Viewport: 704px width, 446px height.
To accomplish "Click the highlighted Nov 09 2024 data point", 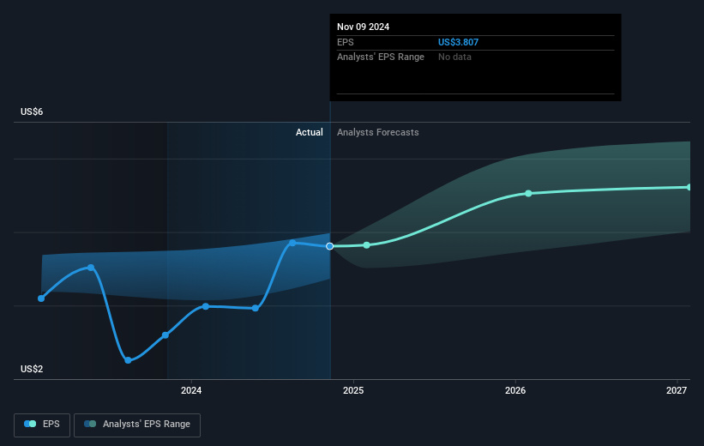I will 329,246.
